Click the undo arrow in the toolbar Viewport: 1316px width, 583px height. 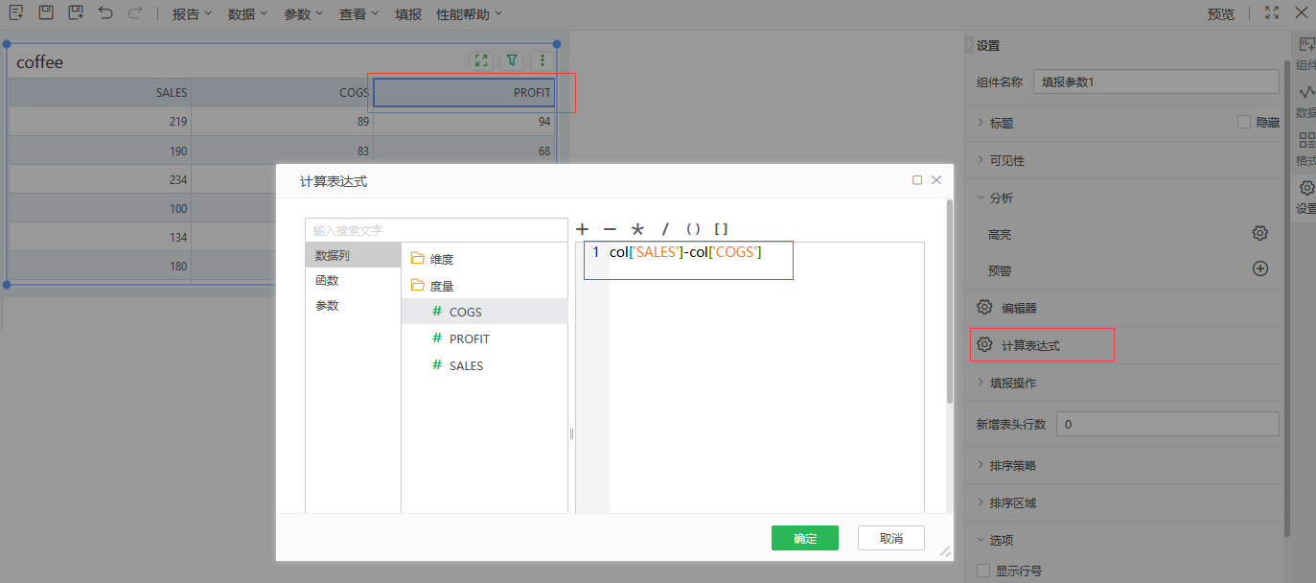tap(105, 13)
